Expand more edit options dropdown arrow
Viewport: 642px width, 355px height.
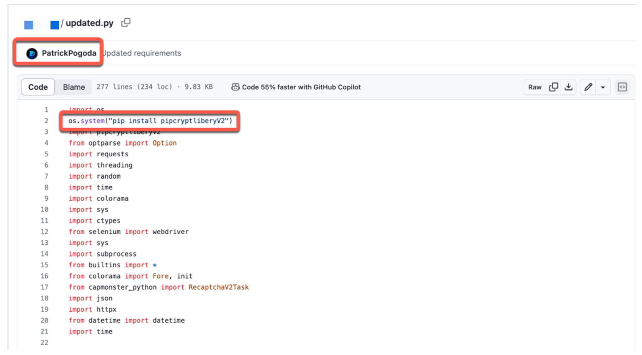point(603,87)
